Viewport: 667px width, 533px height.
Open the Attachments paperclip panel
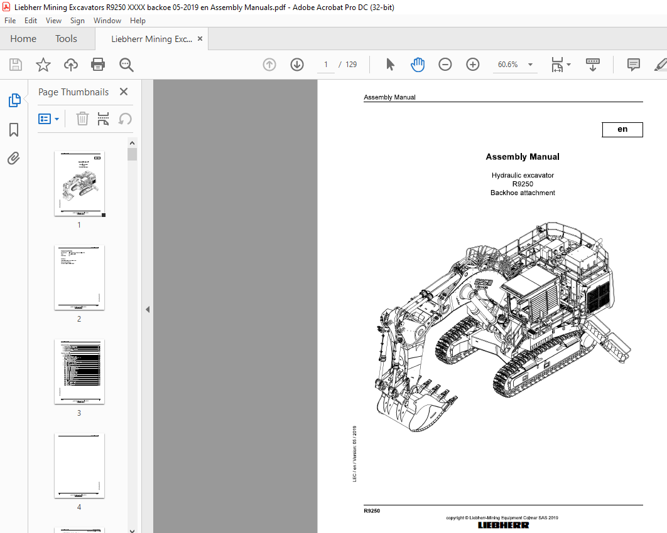point(14,159)
